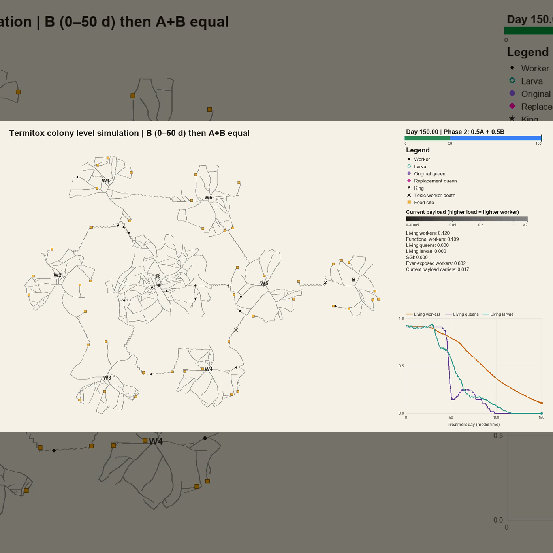
Task: Click the 'Day 150.00 | Phase 2' header text
Action: (x=455, y=132)
